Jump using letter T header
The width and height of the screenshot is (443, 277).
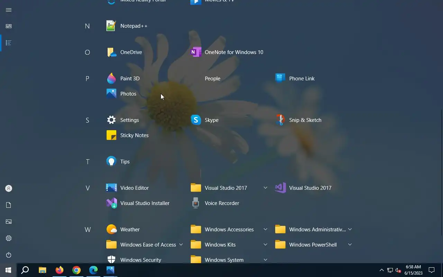click(87, 162)
